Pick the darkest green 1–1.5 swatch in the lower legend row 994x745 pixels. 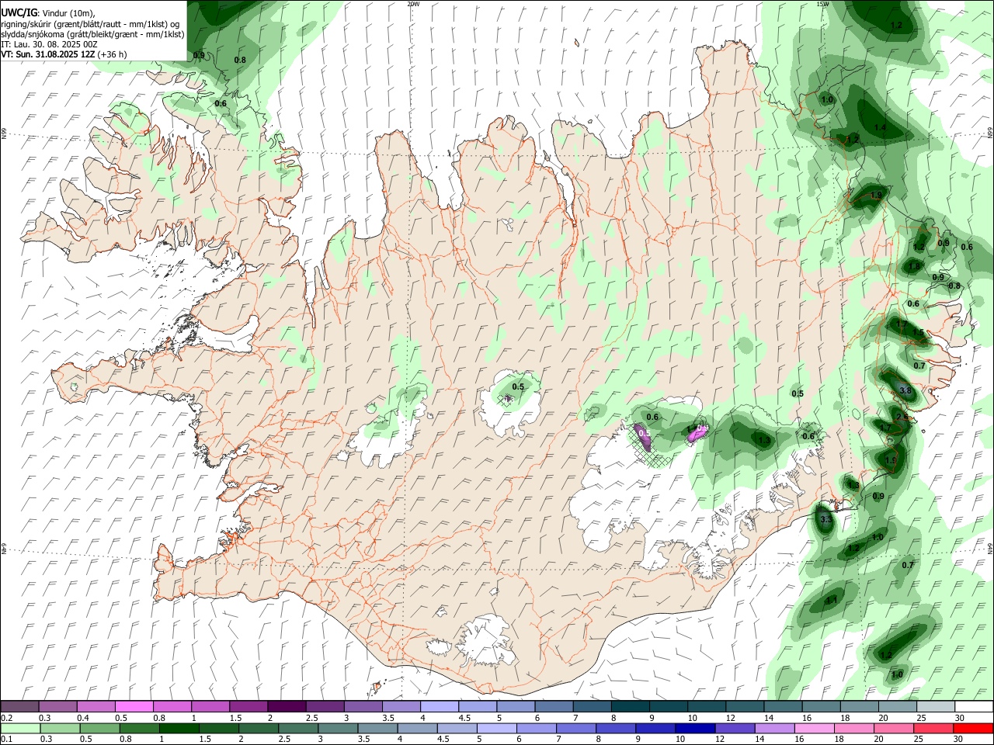click(179, 728)
